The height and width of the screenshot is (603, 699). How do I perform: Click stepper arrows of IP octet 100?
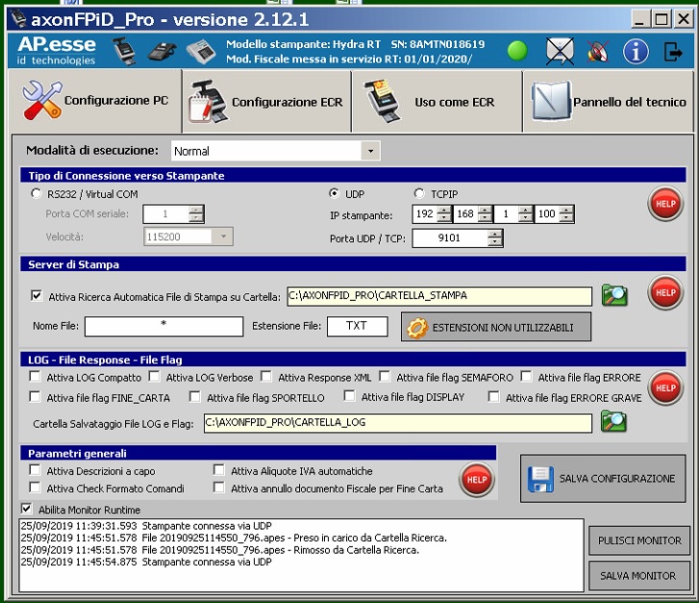[566, 214]
